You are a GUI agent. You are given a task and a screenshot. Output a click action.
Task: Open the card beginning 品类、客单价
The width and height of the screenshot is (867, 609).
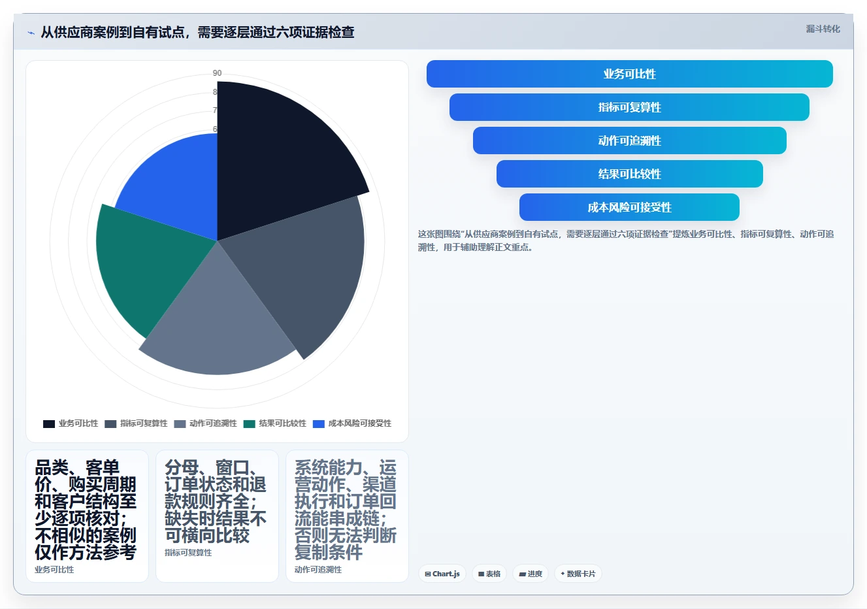click(x=87, y=516)
